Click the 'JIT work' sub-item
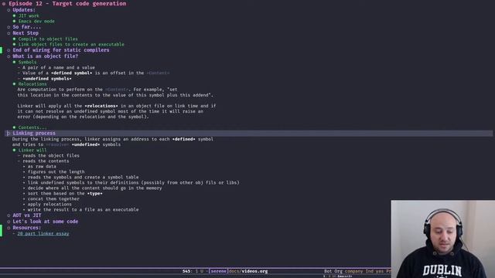The height and width of the screenshot is (278, 495). point(29,15)
